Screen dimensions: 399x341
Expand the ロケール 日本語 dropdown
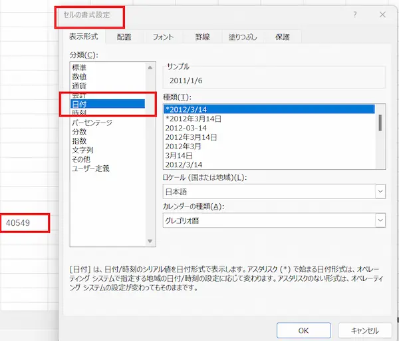pyautogui.click(x=380, y=192)
